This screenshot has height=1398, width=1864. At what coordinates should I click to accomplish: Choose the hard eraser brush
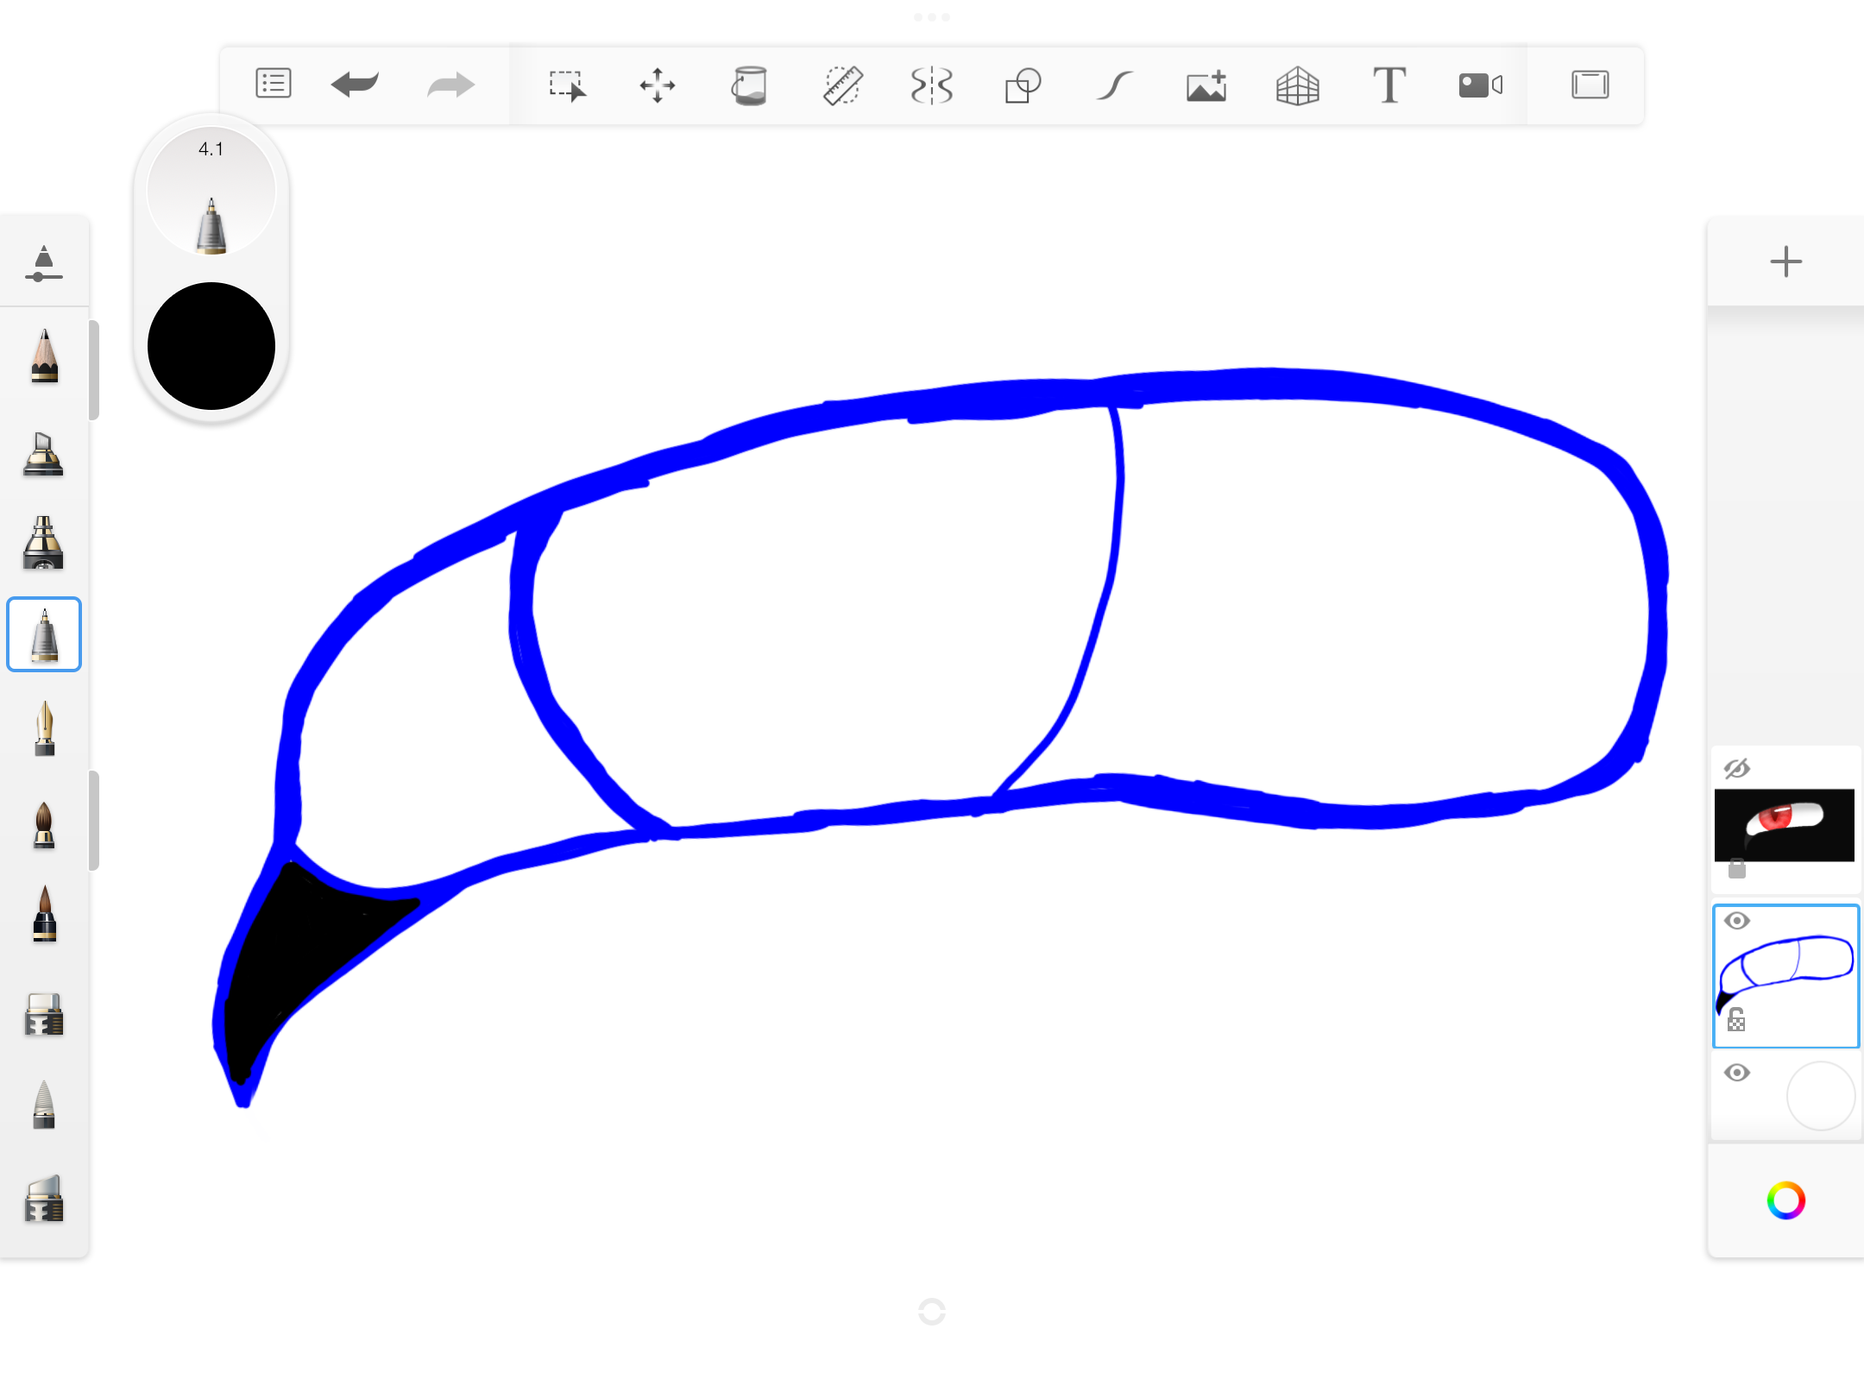coord(44,1014)
